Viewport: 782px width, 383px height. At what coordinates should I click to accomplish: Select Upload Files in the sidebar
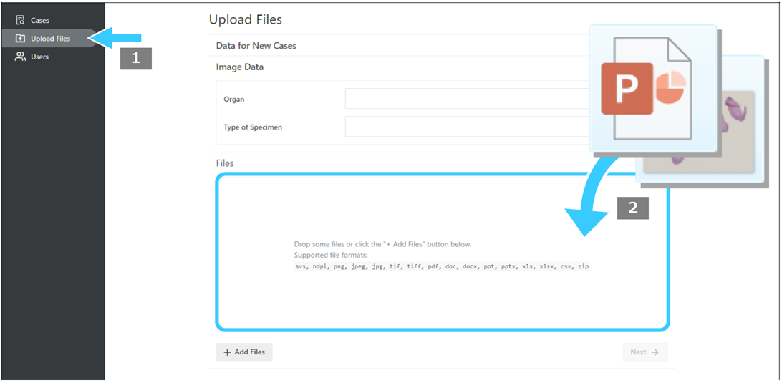pos(49,39)
